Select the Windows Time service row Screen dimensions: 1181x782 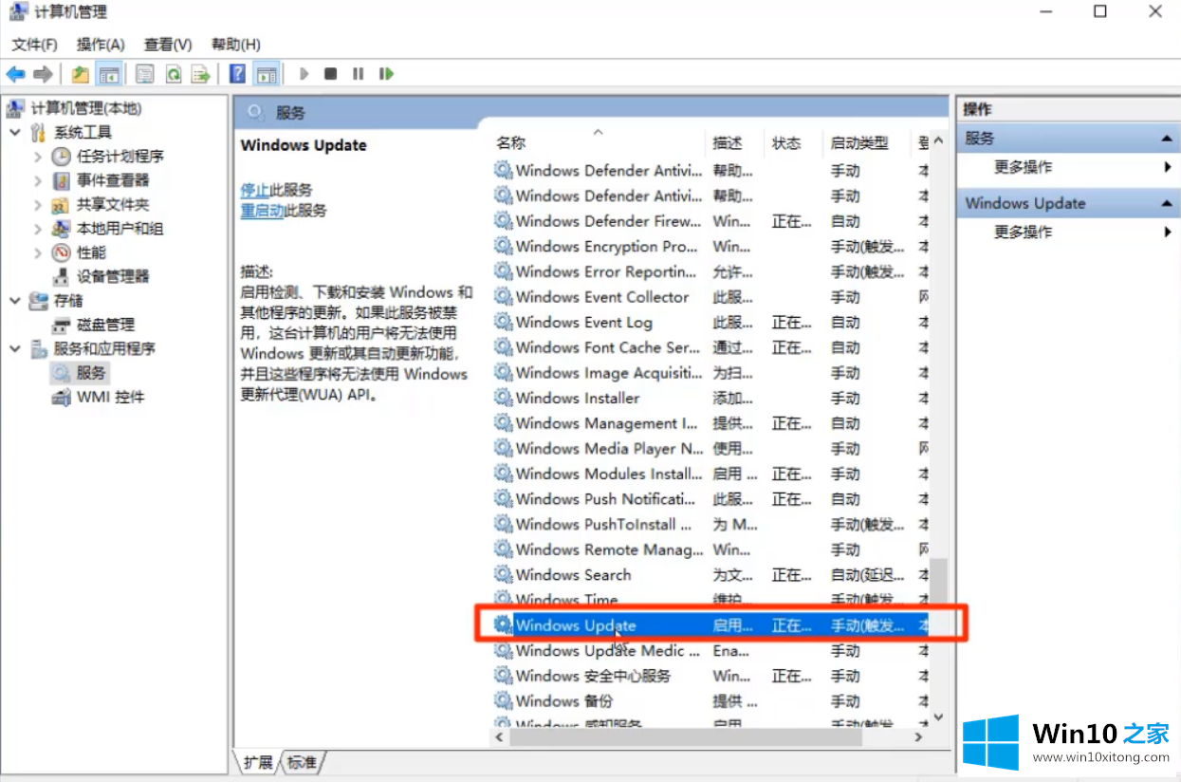pos(710,600)
